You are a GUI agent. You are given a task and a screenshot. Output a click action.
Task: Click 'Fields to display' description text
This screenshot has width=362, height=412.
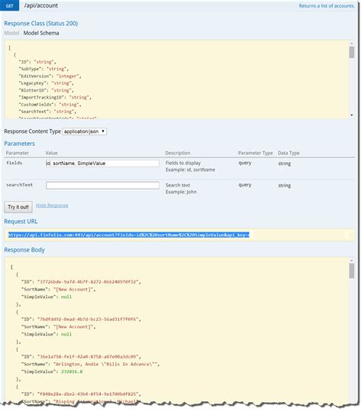coord(183,163)
